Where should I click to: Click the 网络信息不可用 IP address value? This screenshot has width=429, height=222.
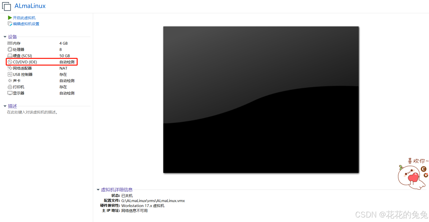point(134,211)
